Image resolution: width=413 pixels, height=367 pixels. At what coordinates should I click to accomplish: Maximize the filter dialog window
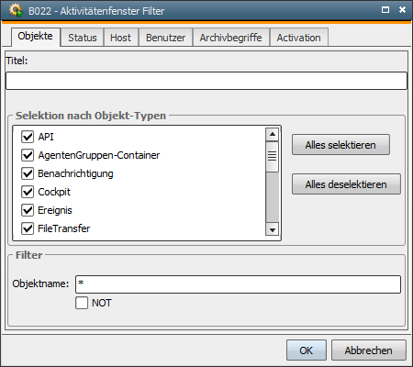[x=385, y=10]
